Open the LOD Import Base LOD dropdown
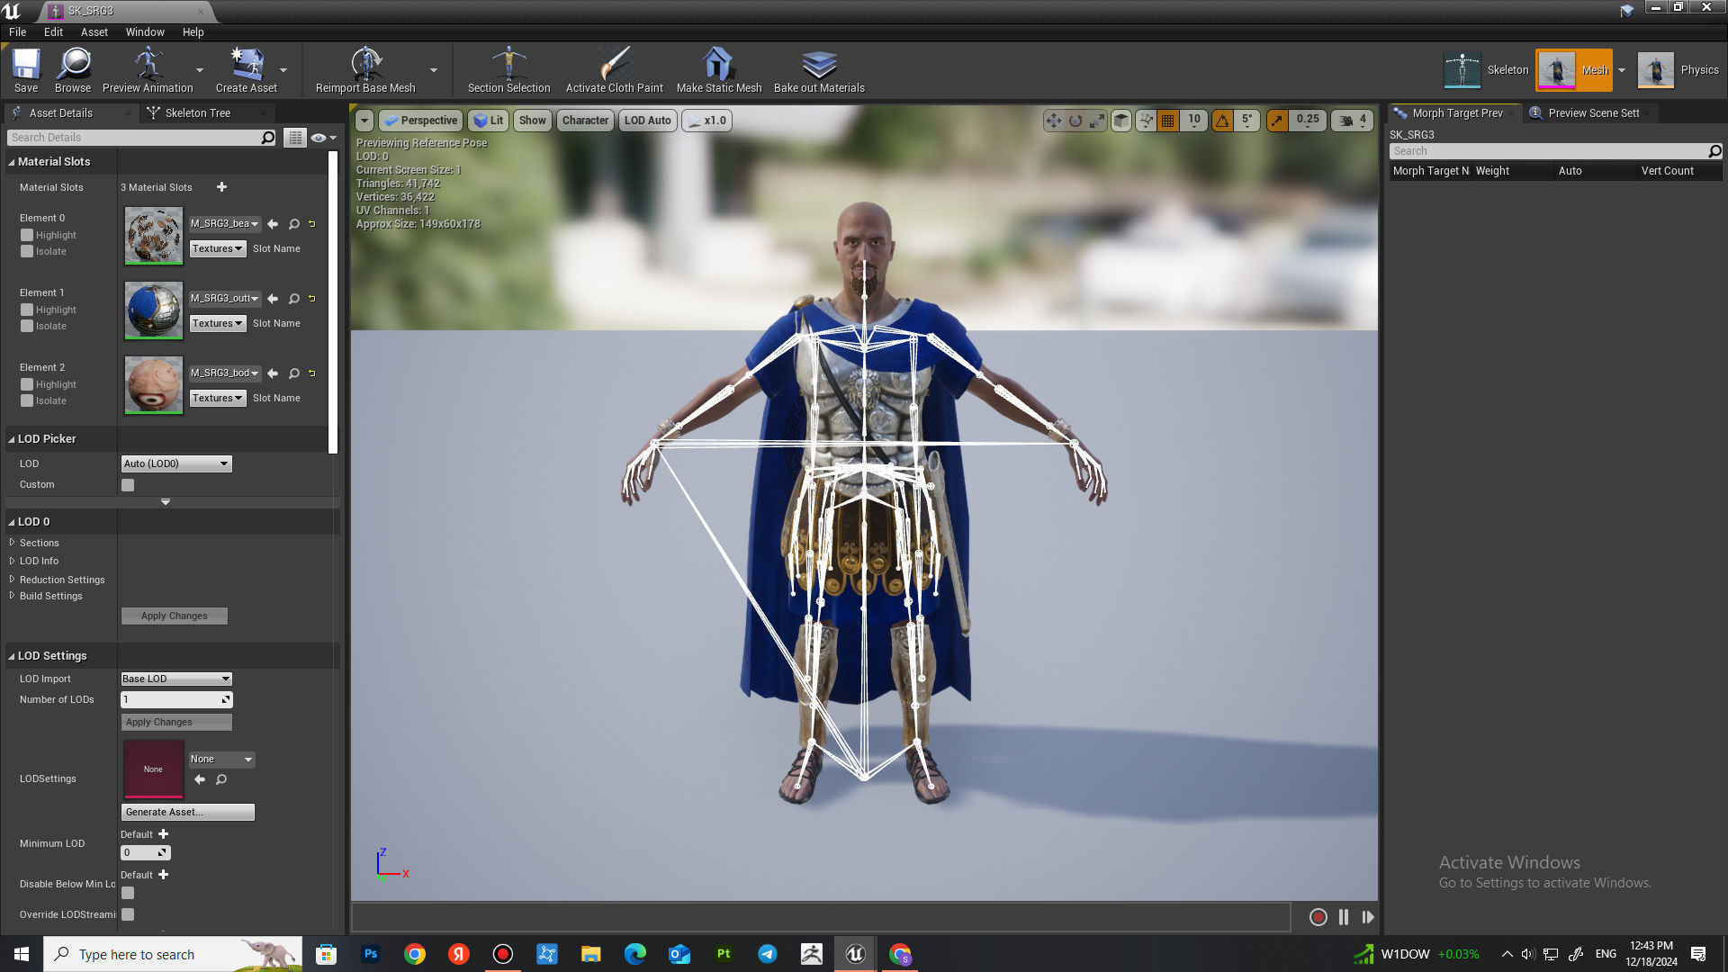Screen dimensions: 1728x972 point(176,679)
